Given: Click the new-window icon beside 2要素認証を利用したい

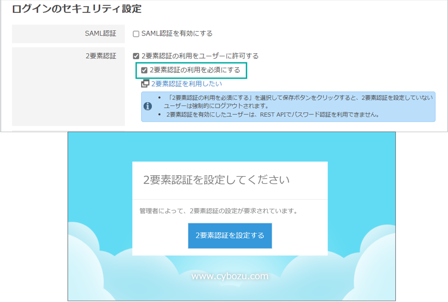Looking at the screenshot, I should [x=145, y=84].
